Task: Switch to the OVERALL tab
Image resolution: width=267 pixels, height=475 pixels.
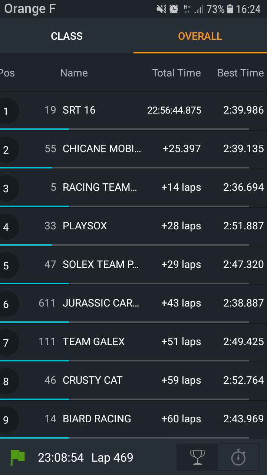Action: click(200, 36)
